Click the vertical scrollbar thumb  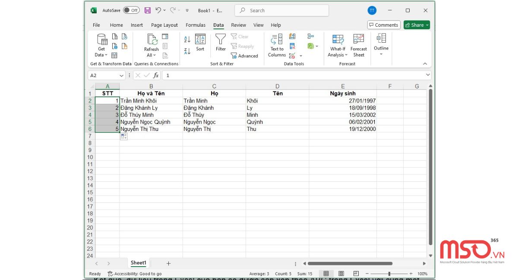pyautogui.click(x=430, y=167)
